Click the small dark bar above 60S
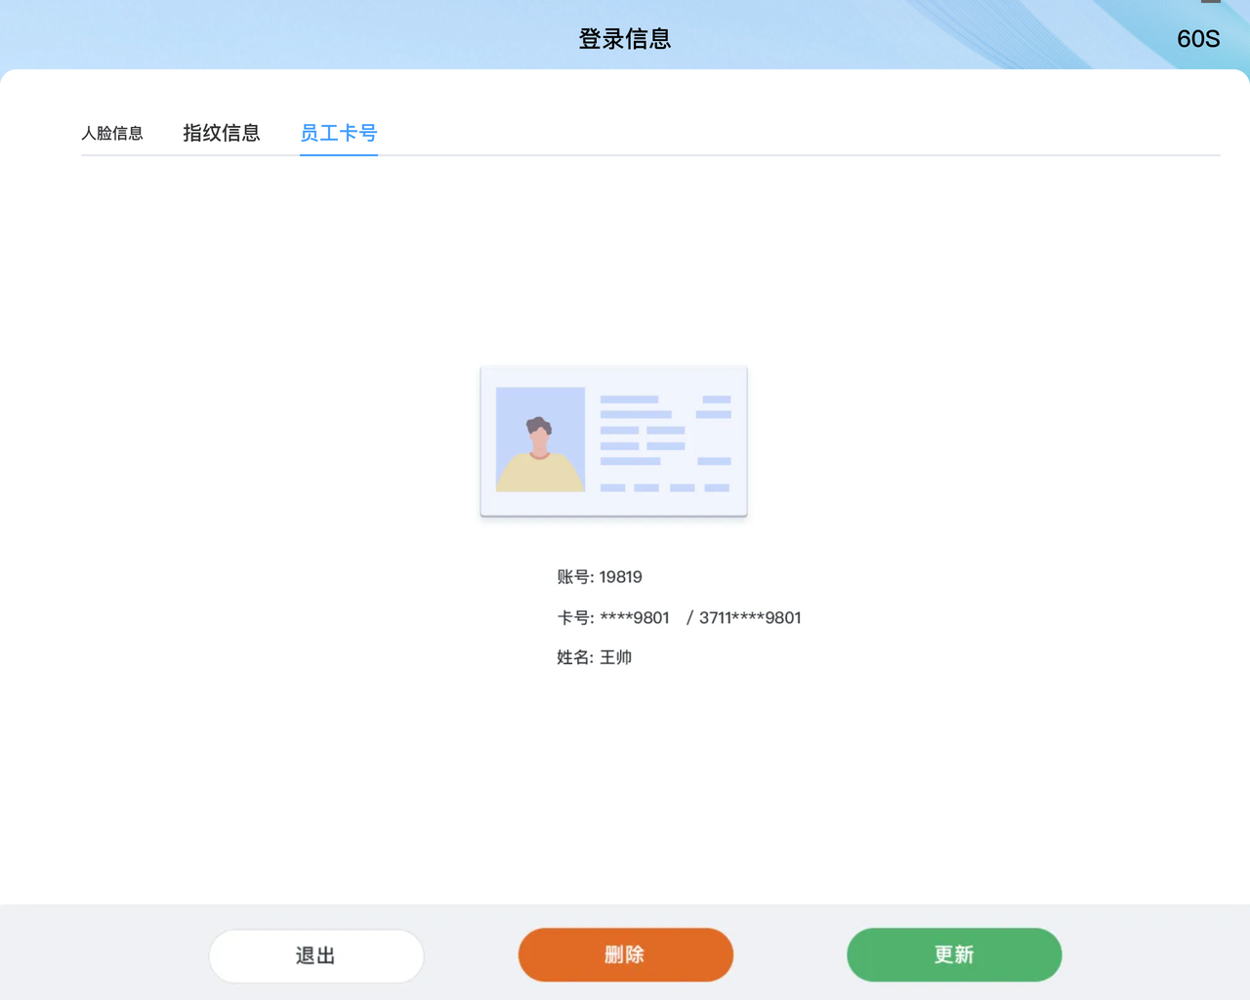The height and width of the screenshot is (1000, 1250). pos(1210,2)
